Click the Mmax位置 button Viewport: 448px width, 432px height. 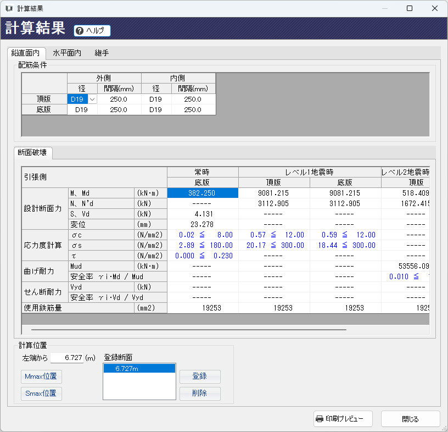point(41,376)
